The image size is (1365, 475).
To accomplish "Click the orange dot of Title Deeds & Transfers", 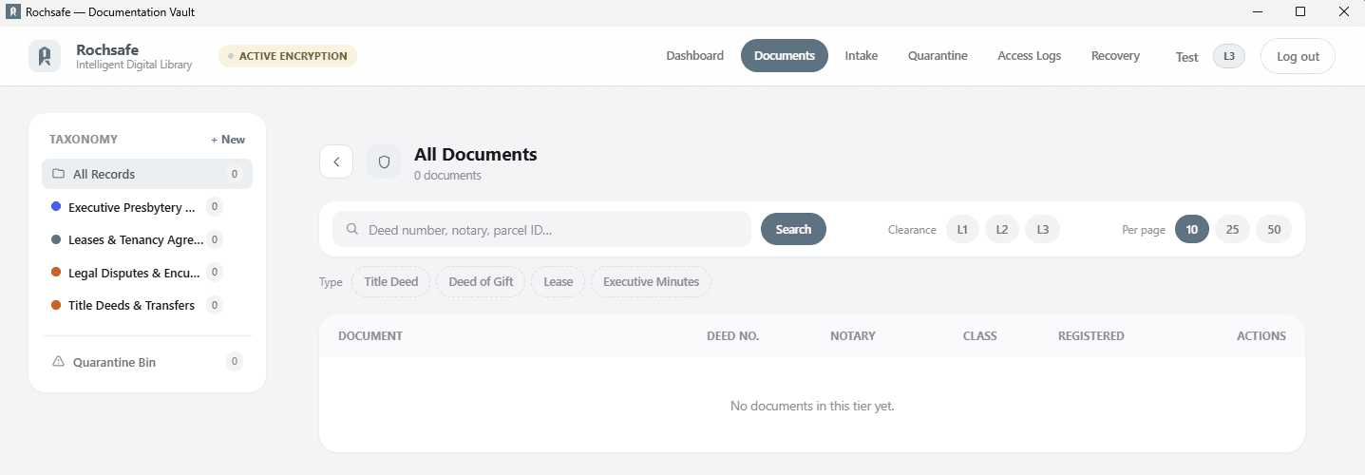I will pyautogui.click(x=56, y=305).
